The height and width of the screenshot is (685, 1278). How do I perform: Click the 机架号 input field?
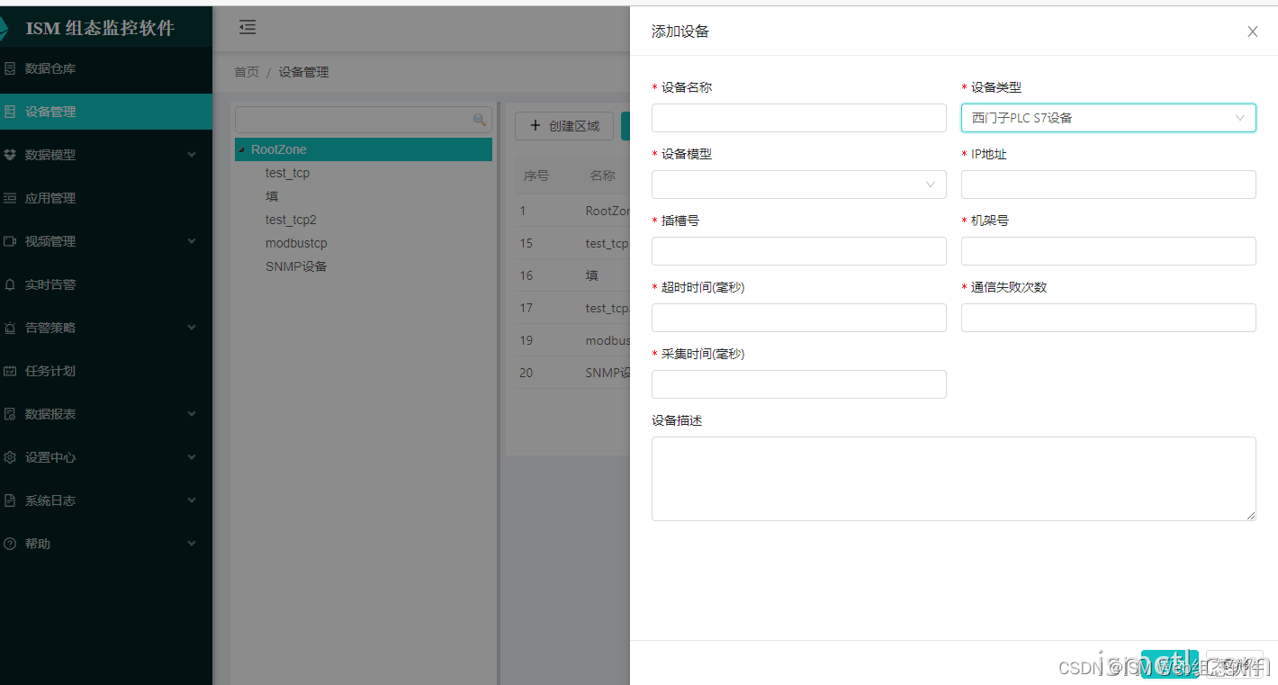tap(1109, 251)
